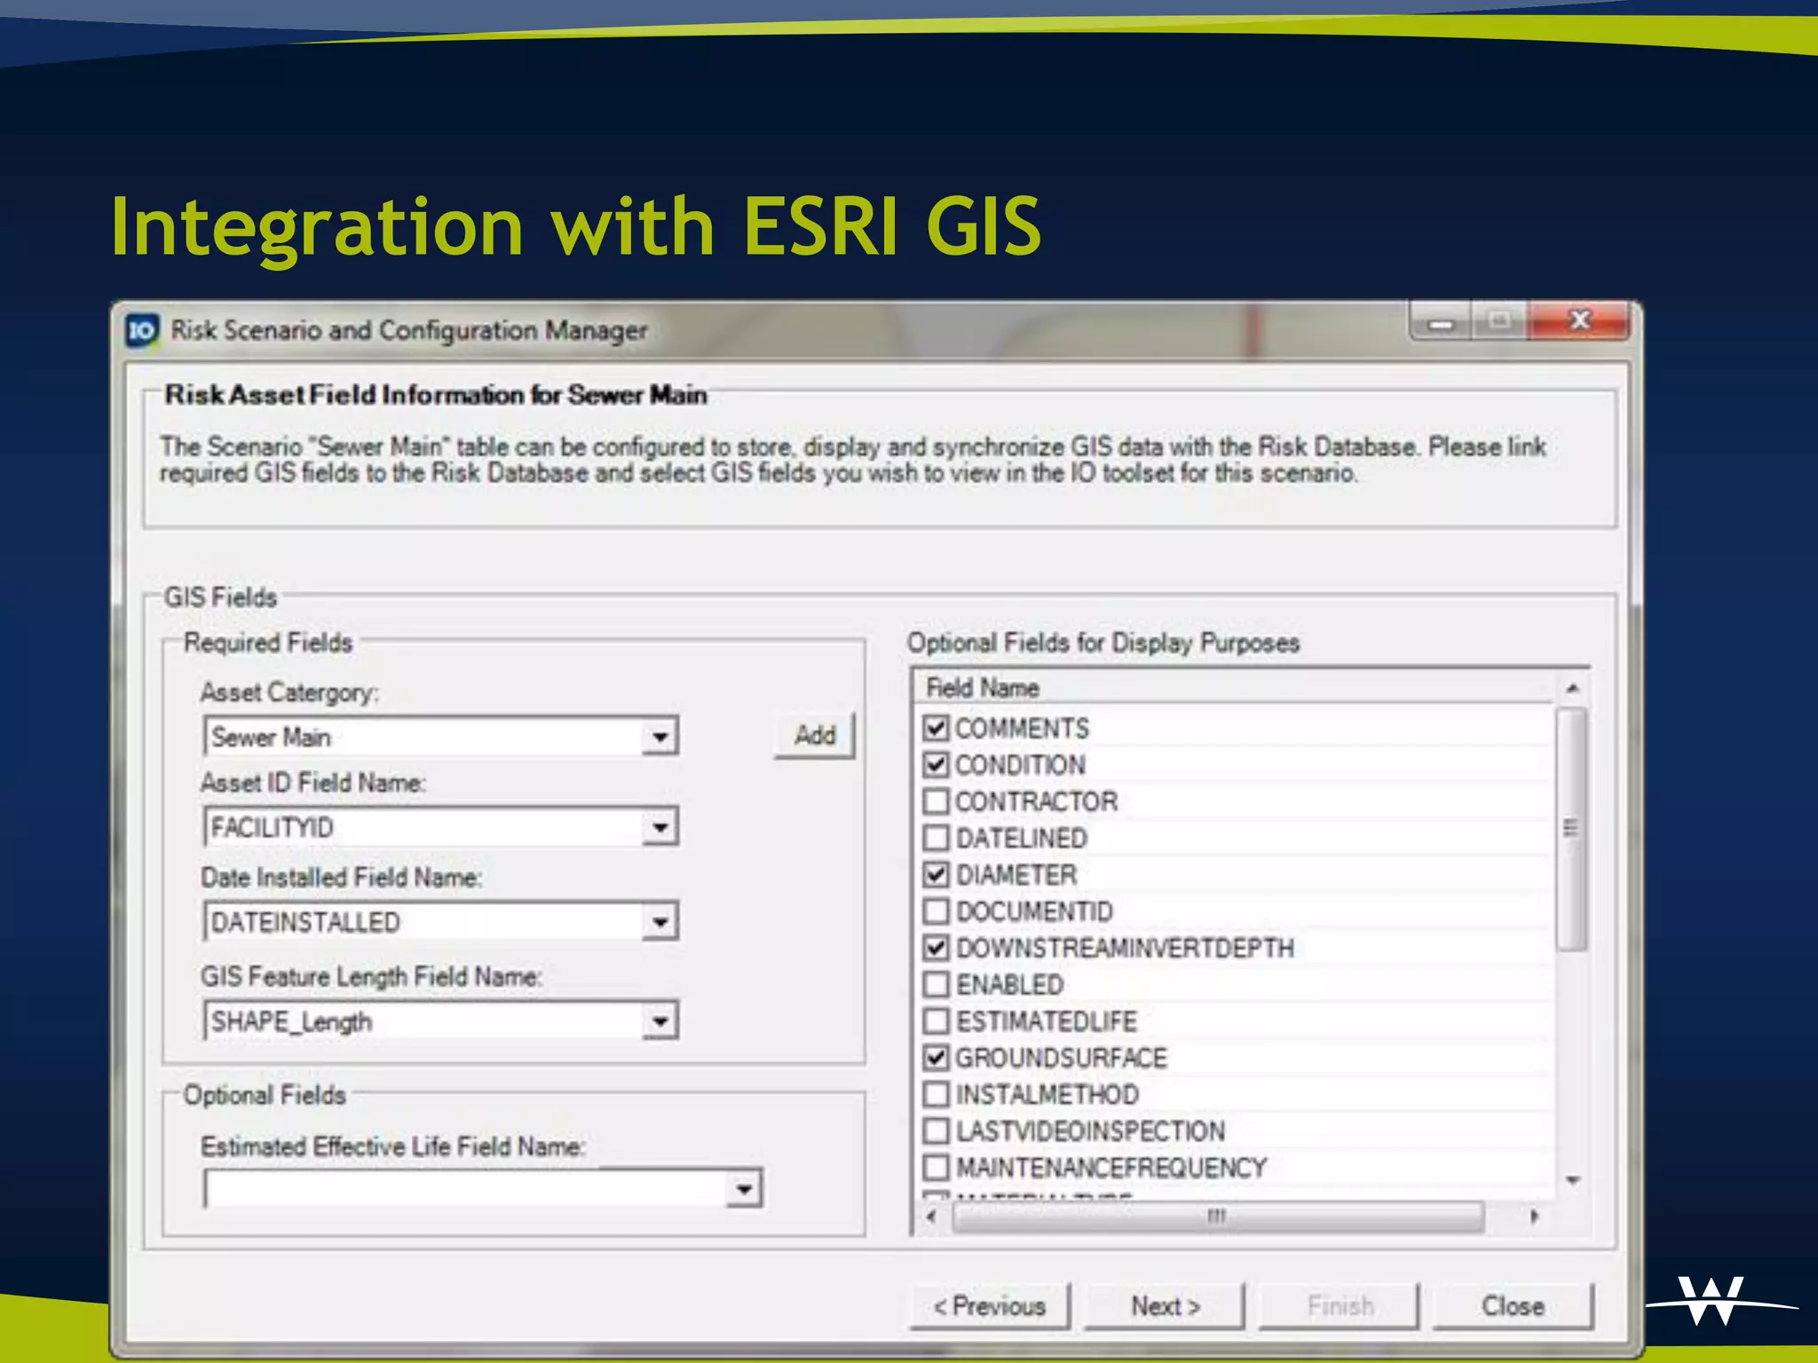Open the Asset ID Field Name dropdown arrow

point(660,828)
